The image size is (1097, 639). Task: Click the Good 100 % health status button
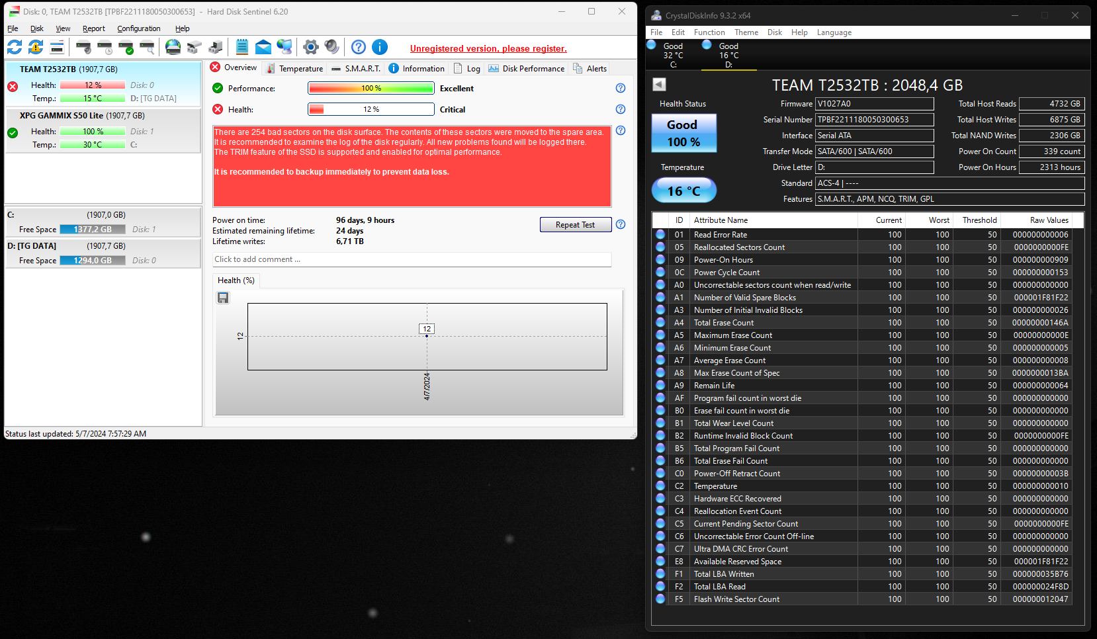(x=684, y=133)
